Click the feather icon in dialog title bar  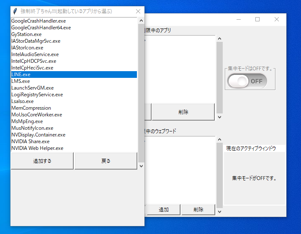(x=15, y=11)
